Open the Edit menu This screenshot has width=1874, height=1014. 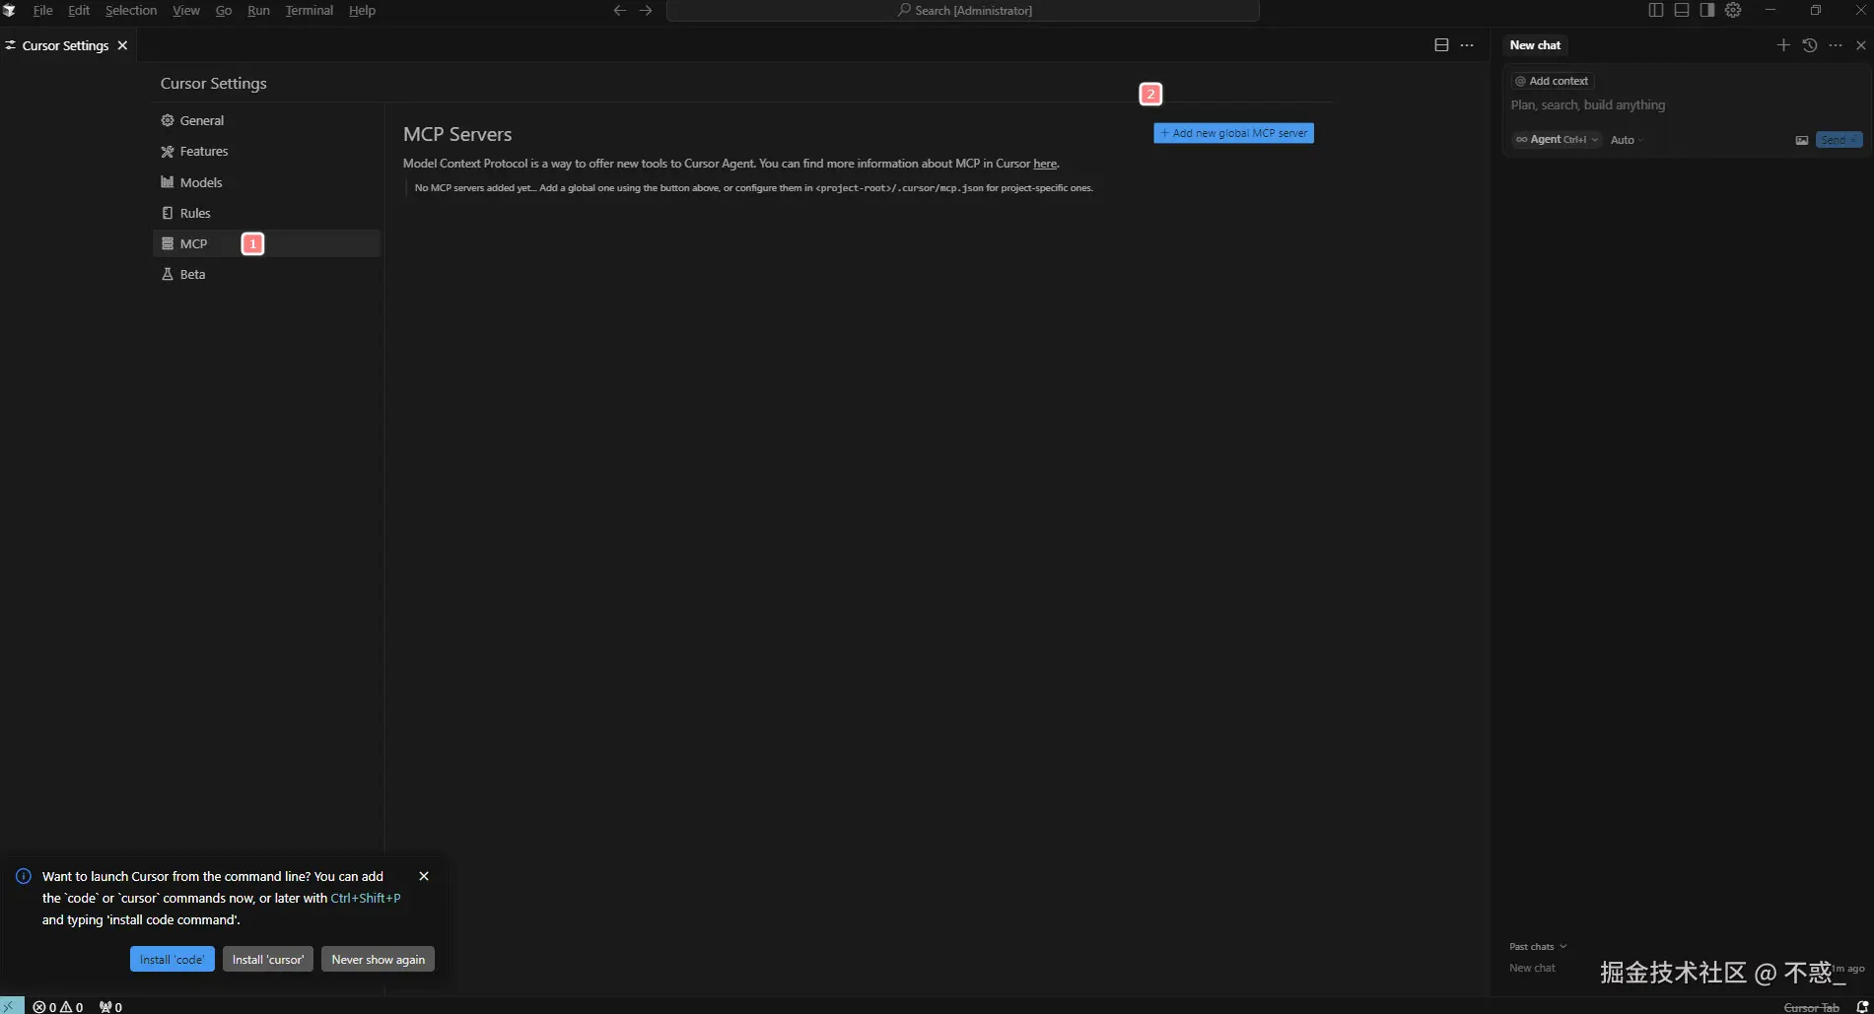coord(79,11)
